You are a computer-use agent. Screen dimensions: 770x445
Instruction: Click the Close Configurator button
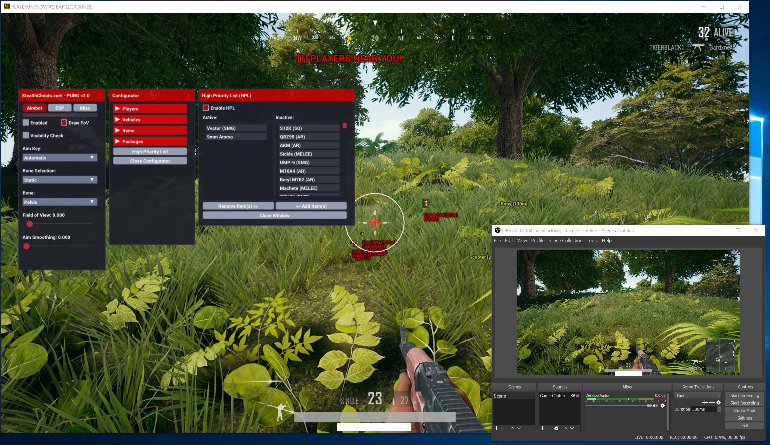coord(150,161)
